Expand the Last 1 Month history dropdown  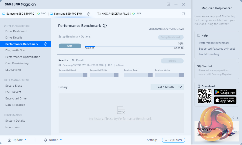[x=167, y=87]
